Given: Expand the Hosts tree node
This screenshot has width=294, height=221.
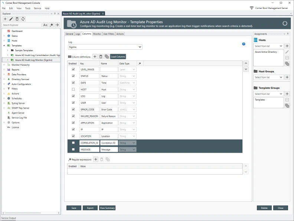Looking at the screenshot, I should tap(4, 41).
